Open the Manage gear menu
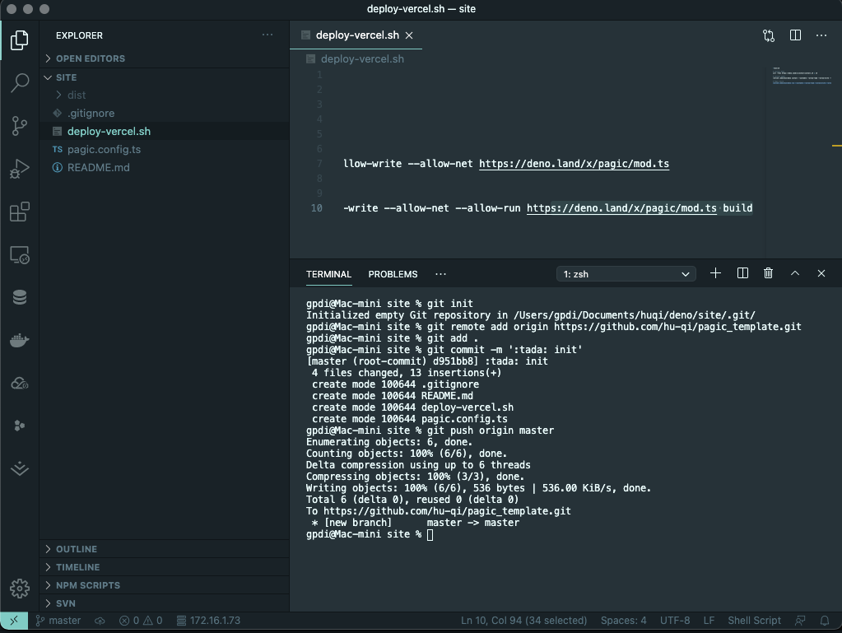The image size is (842, 633). 19,589
